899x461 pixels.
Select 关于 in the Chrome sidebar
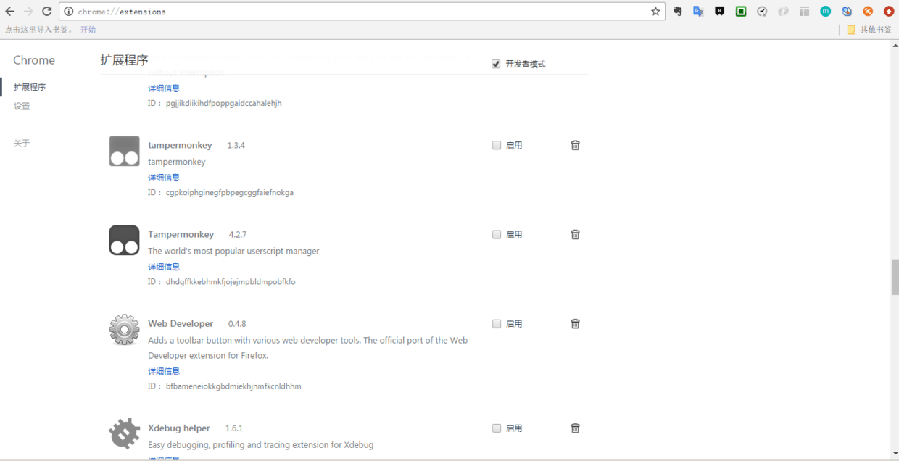(x=22, y=144)
